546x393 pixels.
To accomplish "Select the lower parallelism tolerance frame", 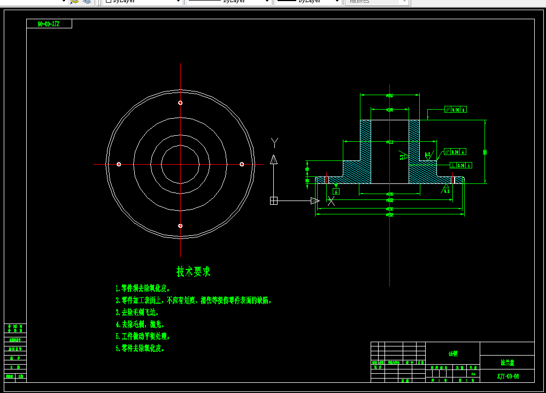I will click(455, 152).
